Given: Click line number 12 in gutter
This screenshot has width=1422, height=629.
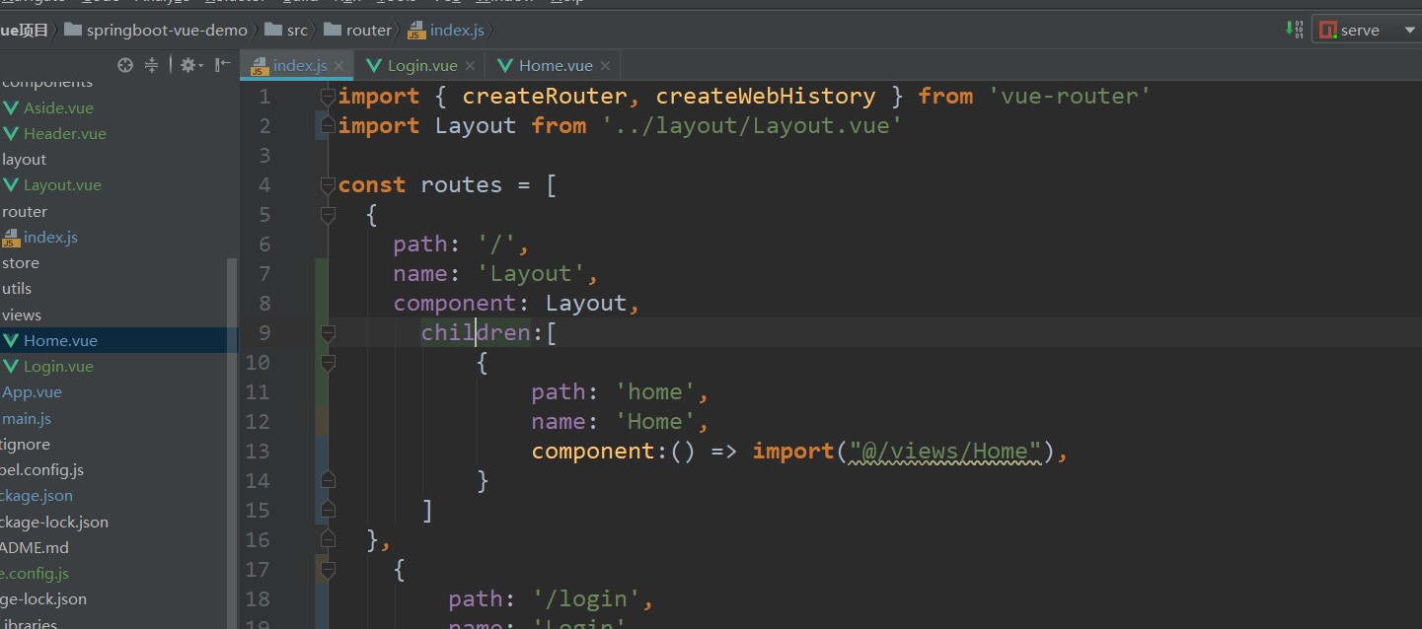Looking at the screenshot, I should [x=258, y=422].
